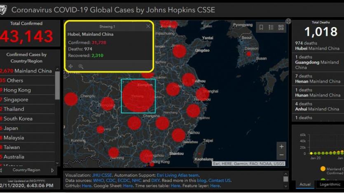This screenshot has width=344, height=193.
Task: Switch chart to Logarithmic tab
Action: point(330,184)
